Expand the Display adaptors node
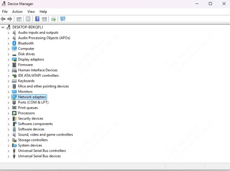 [8, 60]
